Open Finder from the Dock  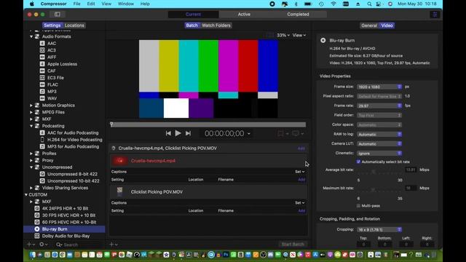[32, 255]
